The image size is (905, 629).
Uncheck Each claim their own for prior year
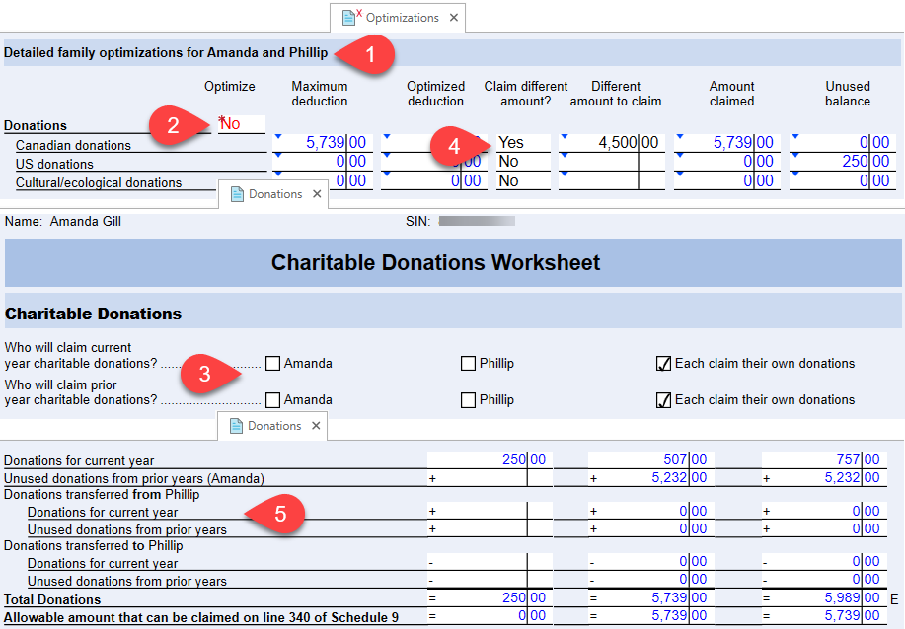664,400
